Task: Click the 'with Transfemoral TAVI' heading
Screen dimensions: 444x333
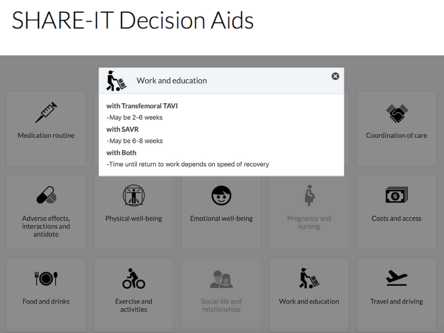Action: coord(142,106)
